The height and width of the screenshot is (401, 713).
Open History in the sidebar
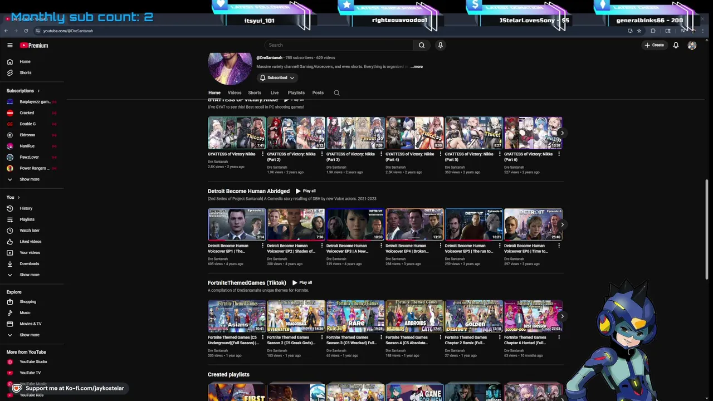tap(26, 208)
